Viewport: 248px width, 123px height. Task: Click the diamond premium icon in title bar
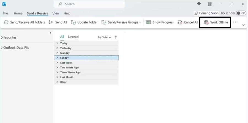tap(199, 4)
